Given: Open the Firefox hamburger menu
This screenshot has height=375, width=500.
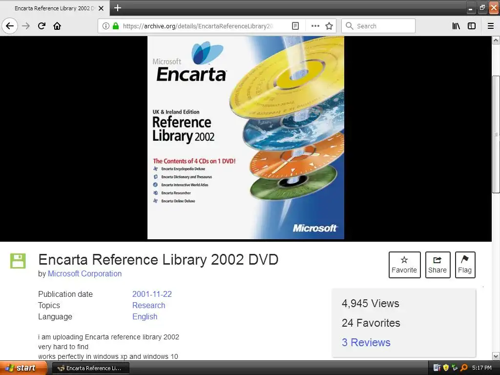Looking at the screenshot, I should click(491, 26).
